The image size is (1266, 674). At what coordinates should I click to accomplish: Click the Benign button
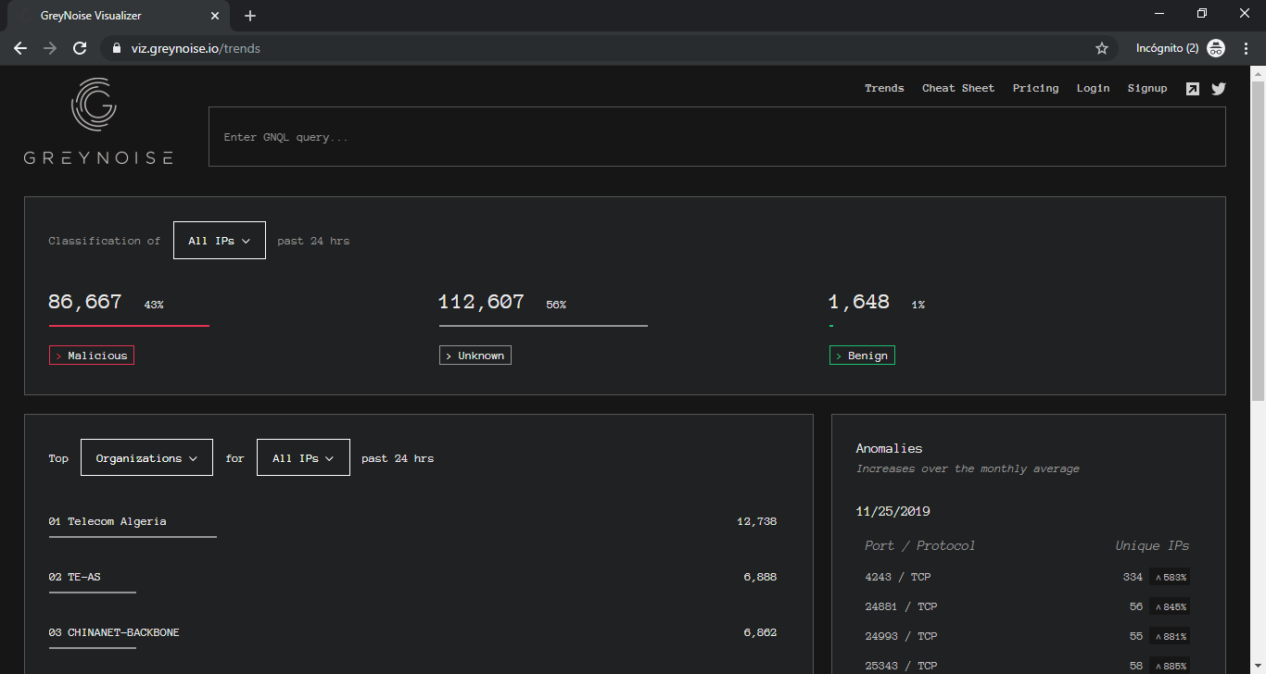click(x=862, y=356)
